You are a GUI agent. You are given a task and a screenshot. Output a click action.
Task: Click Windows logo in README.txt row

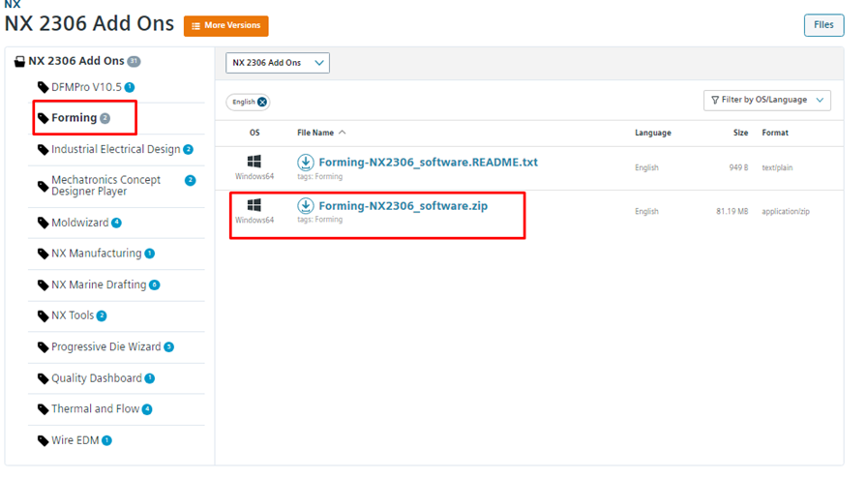point(254,162)
